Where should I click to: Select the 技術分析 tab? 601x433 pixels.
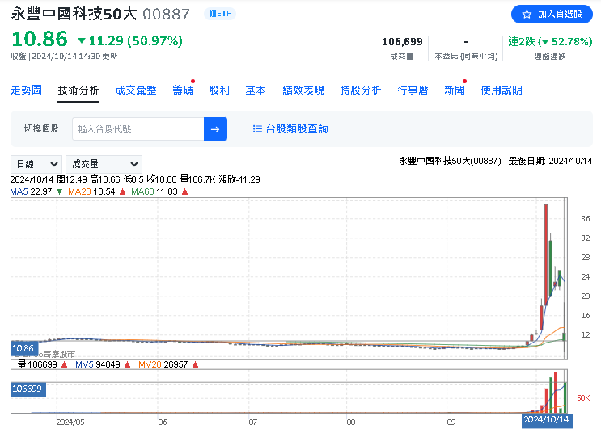78,90
